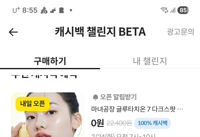Tap the back arrow icon

click(x=13, y=32)
